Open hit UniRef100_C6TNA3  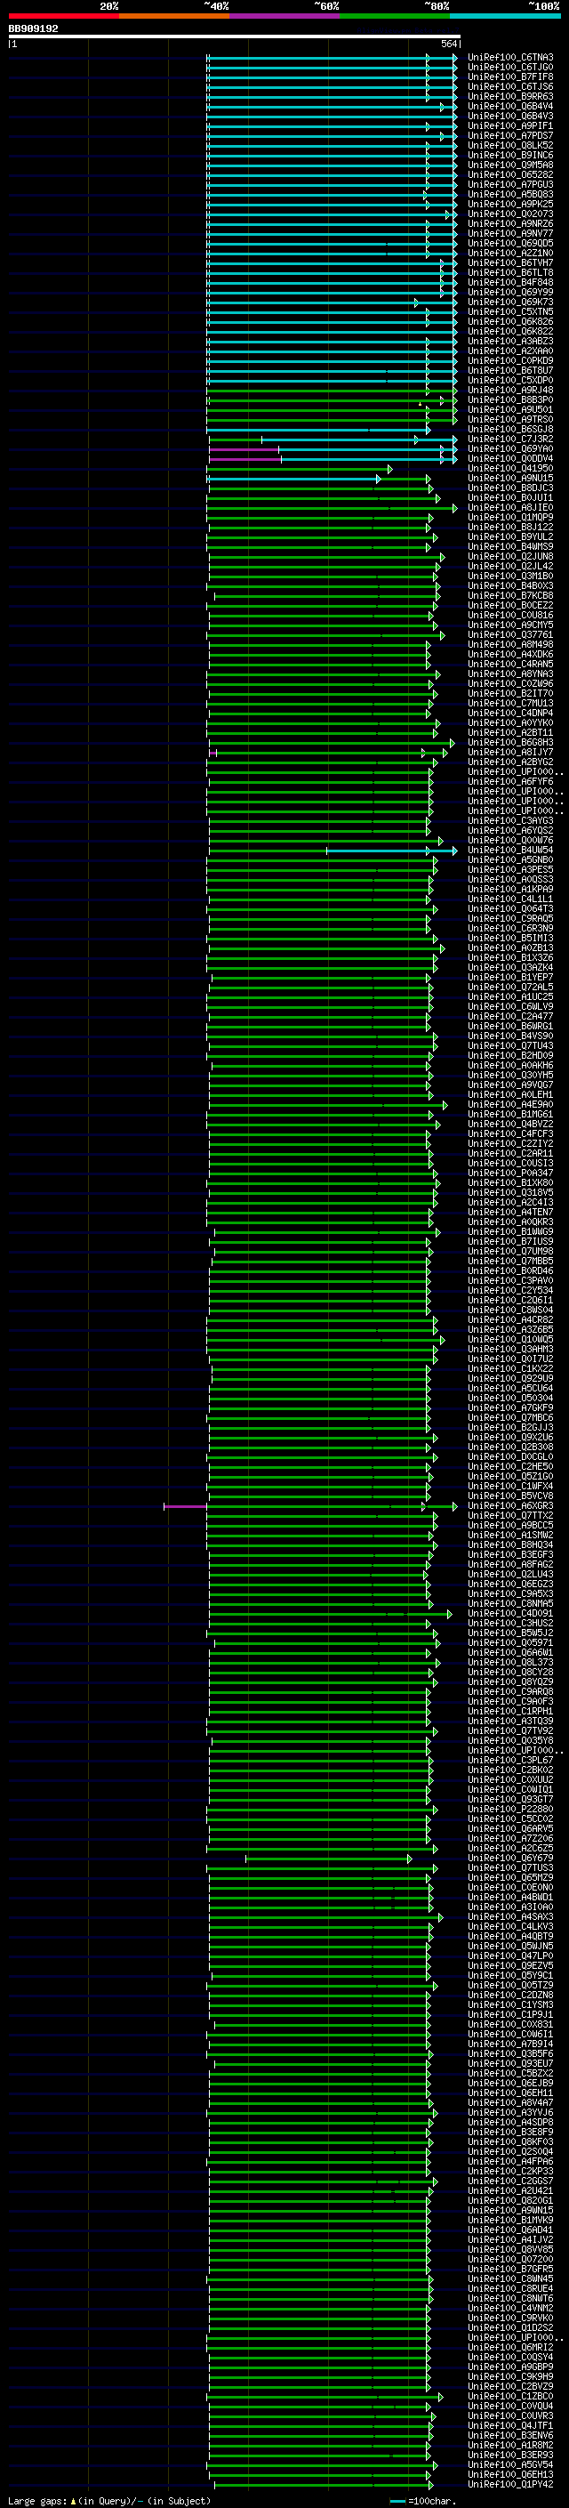point(510,58)
